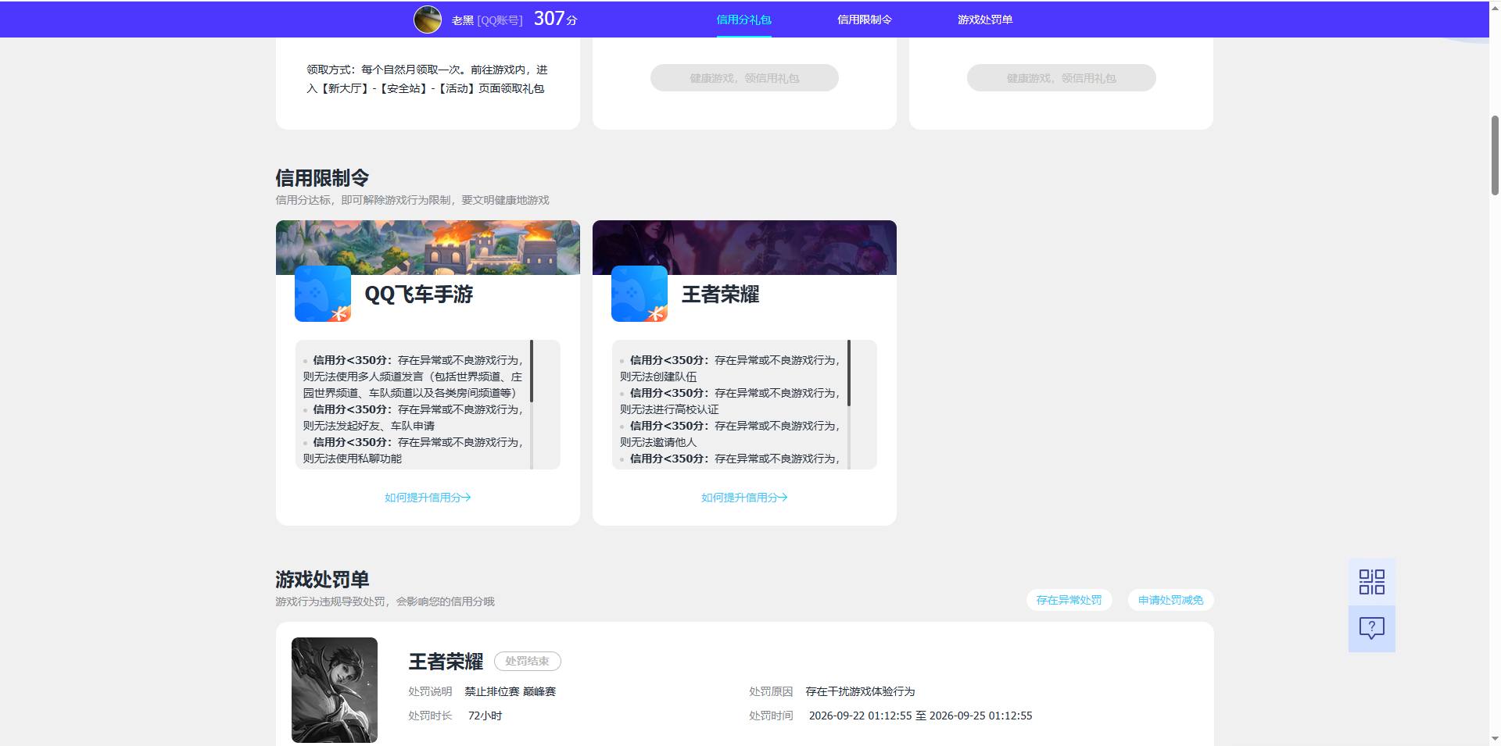
Task: Click the 则无法进行高校认证 restriction line
Action: coord(669,409)
